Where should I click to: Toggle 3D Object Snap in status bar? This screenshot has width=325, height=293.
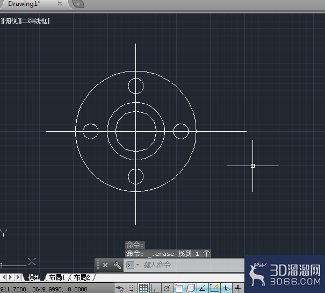191,288
